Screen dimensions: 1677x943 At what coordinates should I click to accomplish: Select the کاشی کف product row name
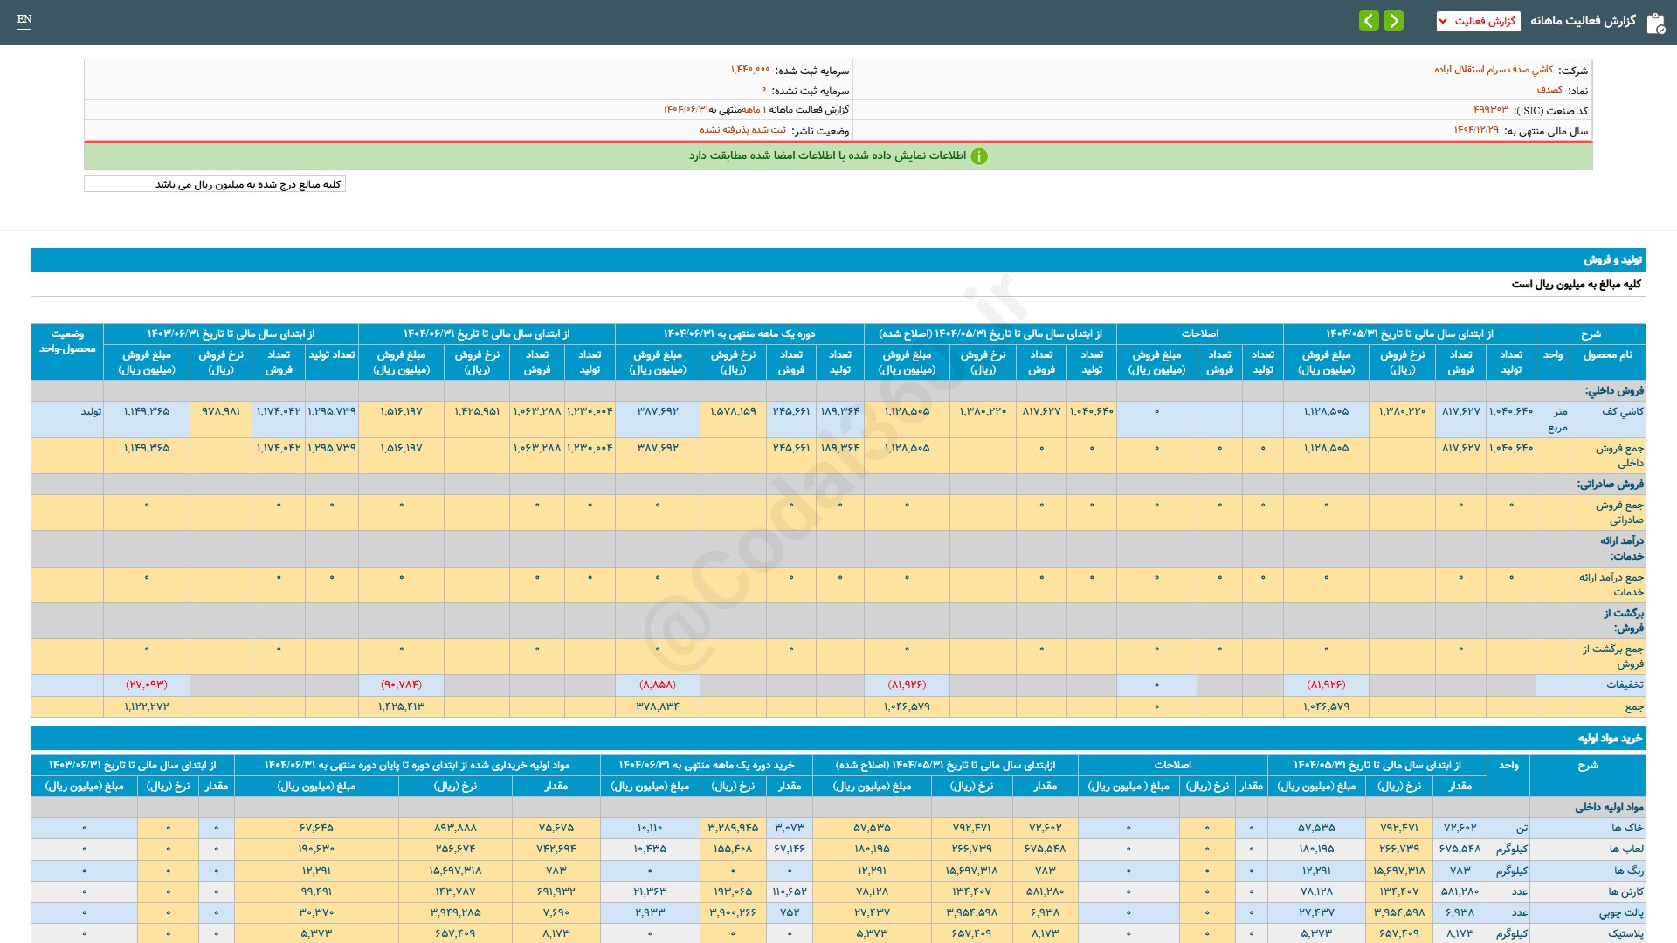point(1622,411)
